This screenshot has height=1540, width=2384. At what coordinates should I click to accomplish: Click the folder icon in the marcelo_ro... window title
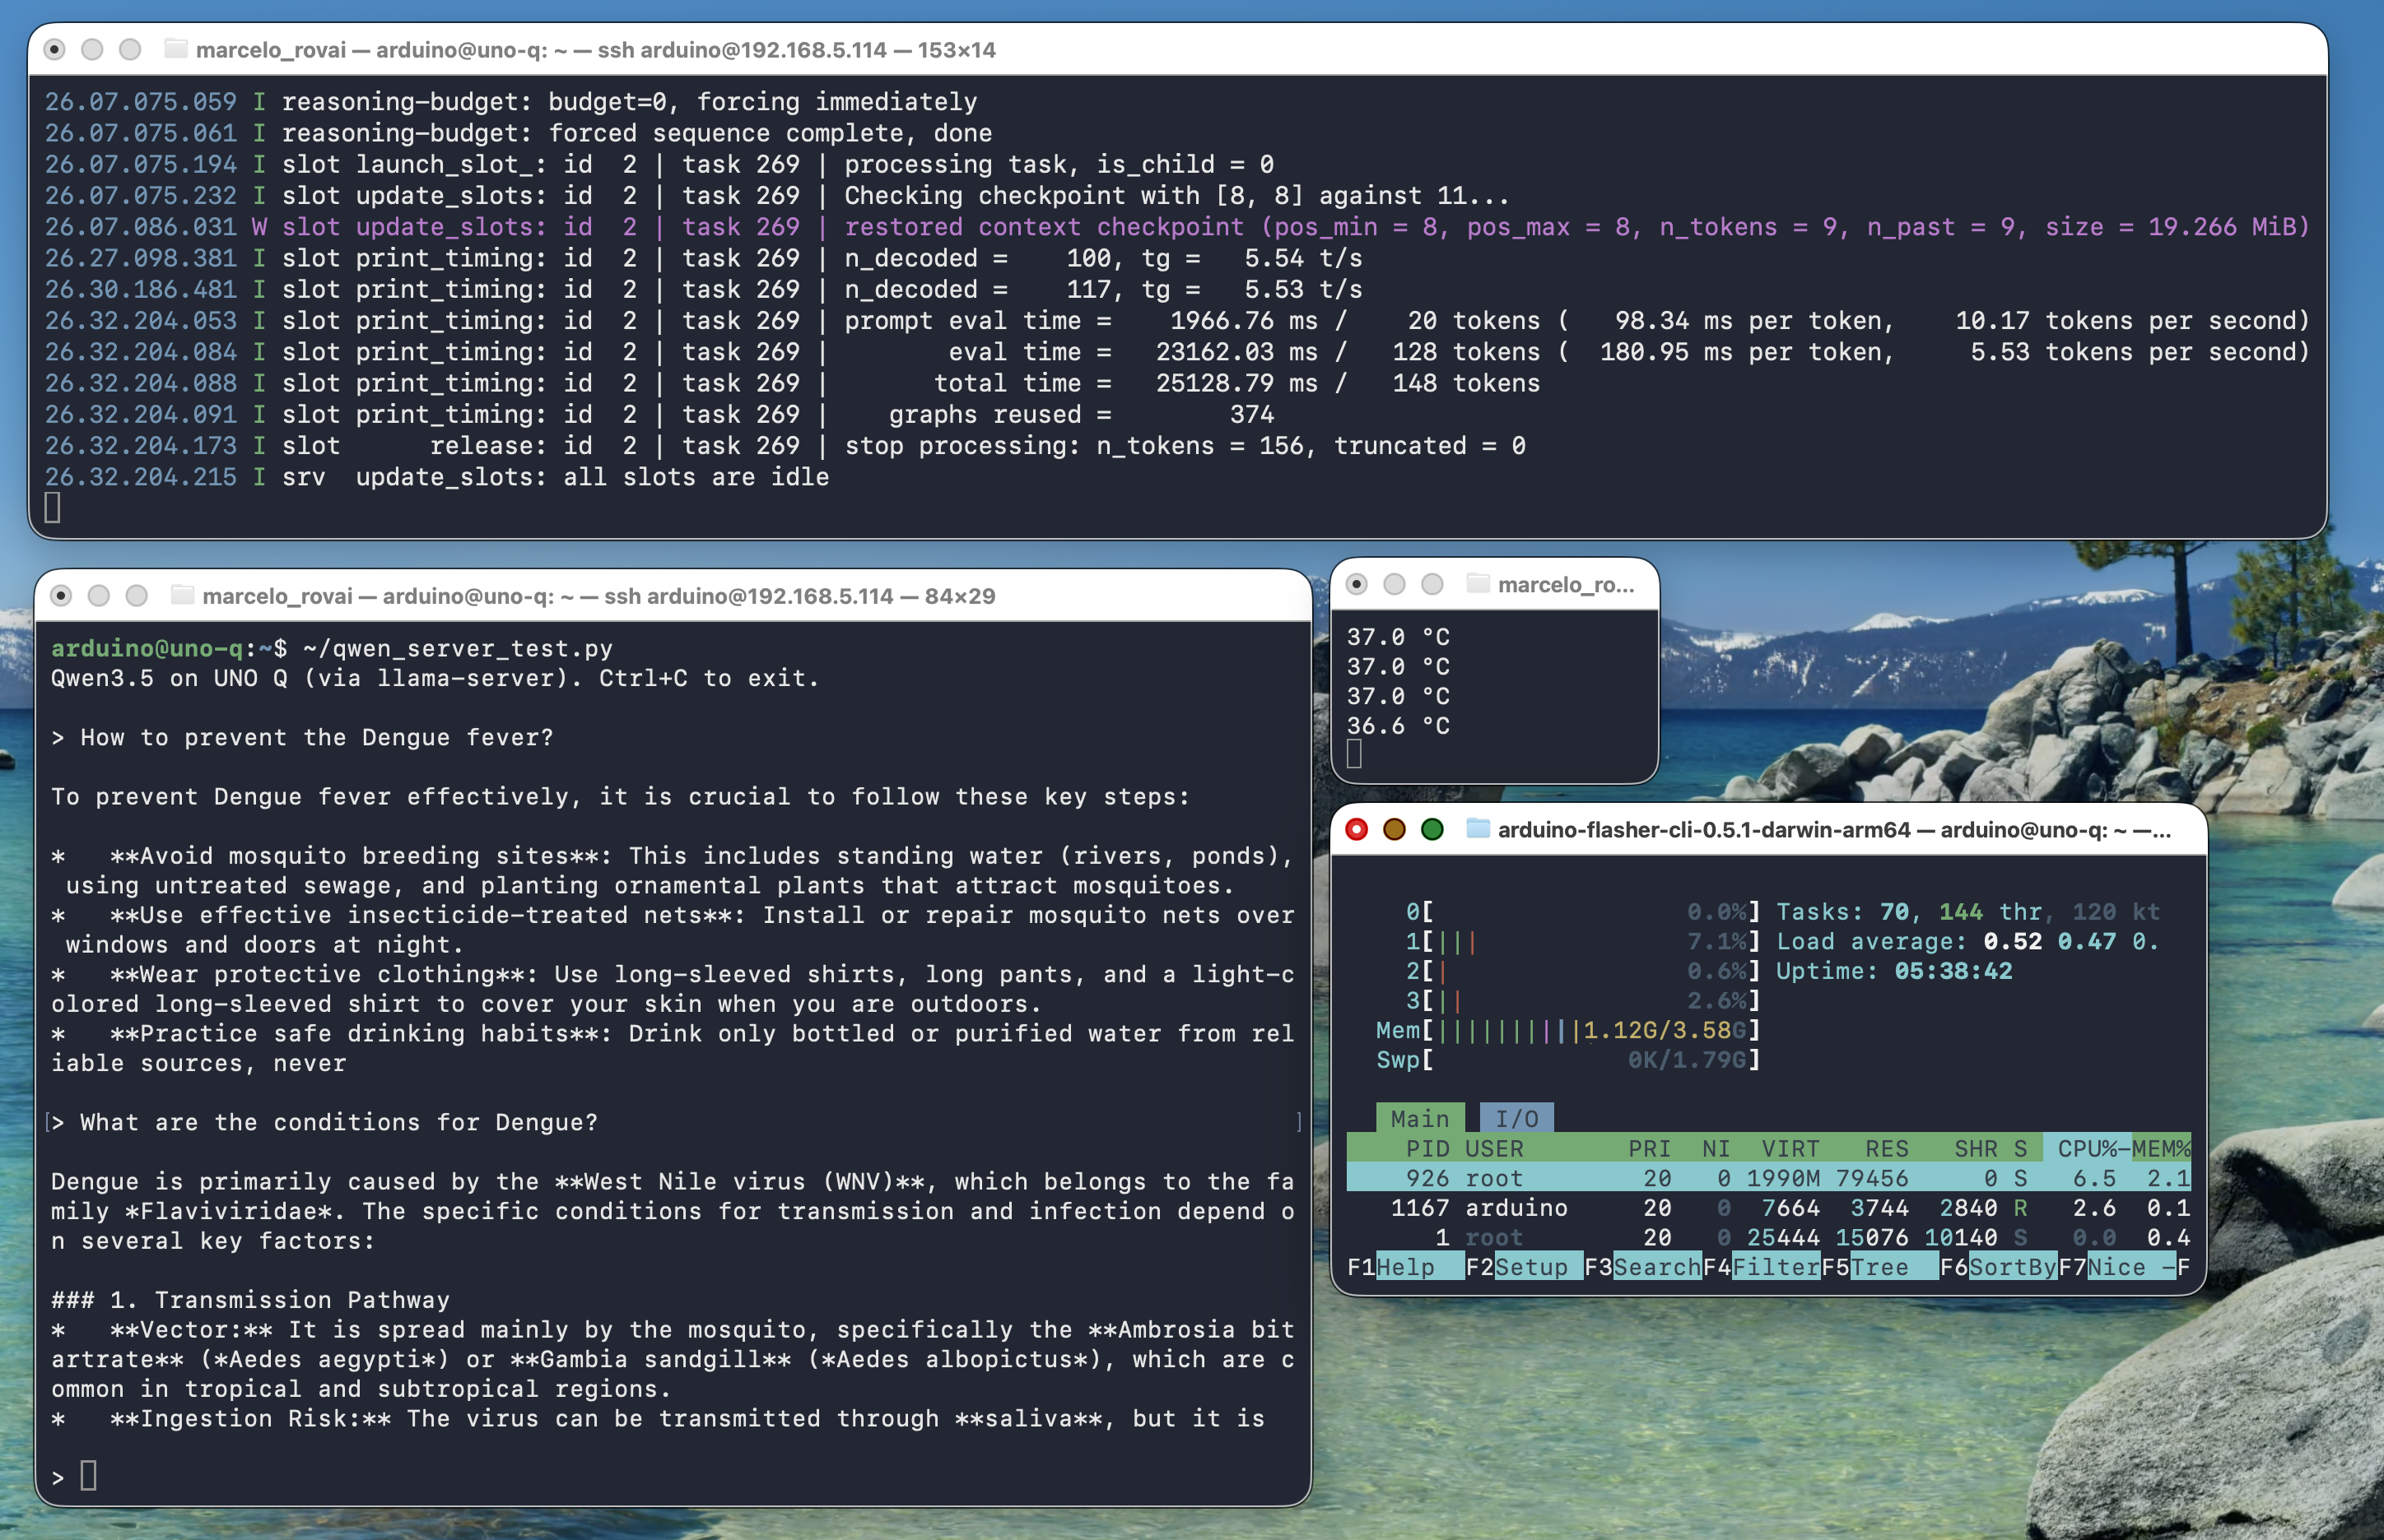pyautogui.click(x=1478, y=583)
